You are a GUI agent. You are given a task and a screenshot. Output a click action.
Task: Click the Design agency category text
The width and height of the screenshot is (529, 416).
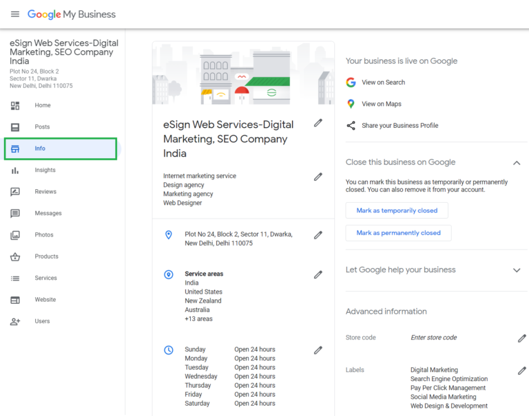[183, 185]
